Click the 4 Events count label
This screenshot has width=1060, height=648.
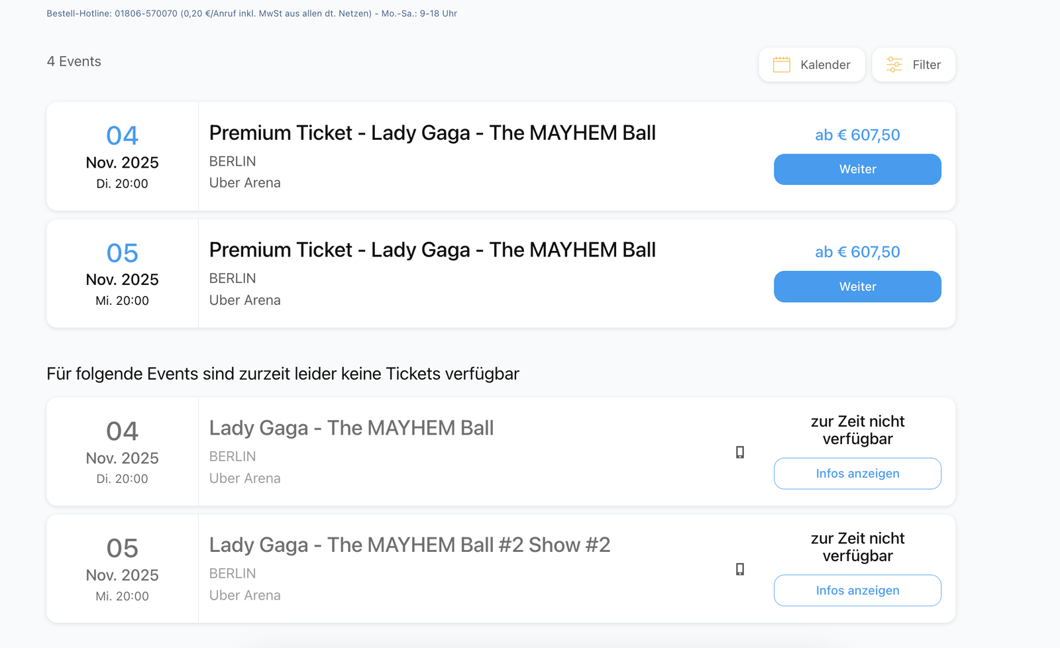pos(74,61)
